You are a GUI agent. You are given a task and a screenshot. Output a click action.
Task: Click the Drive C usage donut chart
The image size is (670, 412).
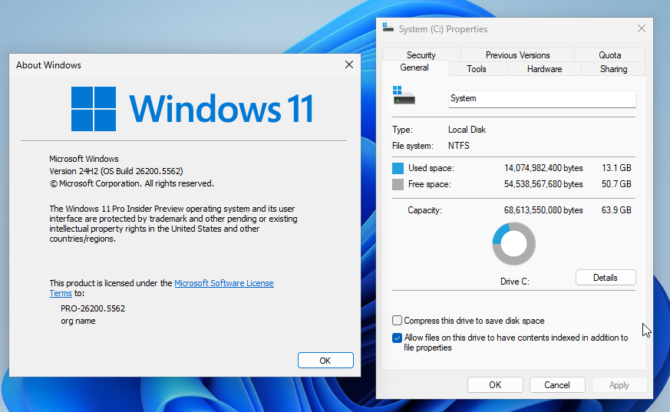tap(513, 244)
